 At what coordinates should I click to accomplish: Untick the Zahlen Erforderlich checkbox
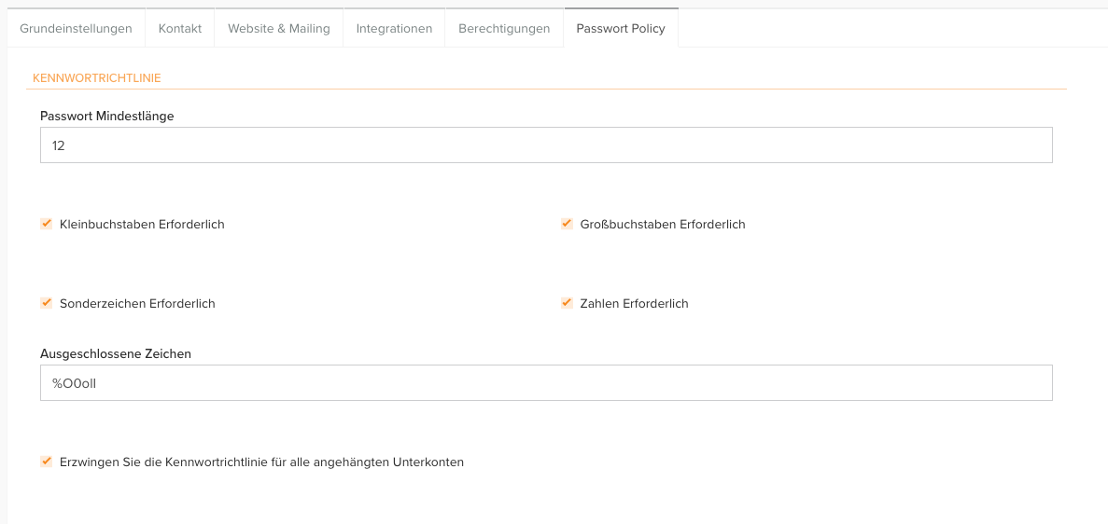point(567,303)
